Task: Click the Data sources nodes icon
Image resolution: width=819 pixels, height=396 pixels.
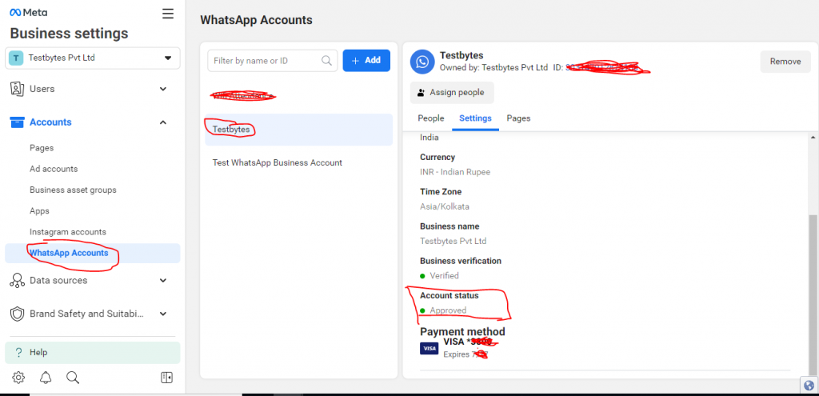Action: pos(18,281)
